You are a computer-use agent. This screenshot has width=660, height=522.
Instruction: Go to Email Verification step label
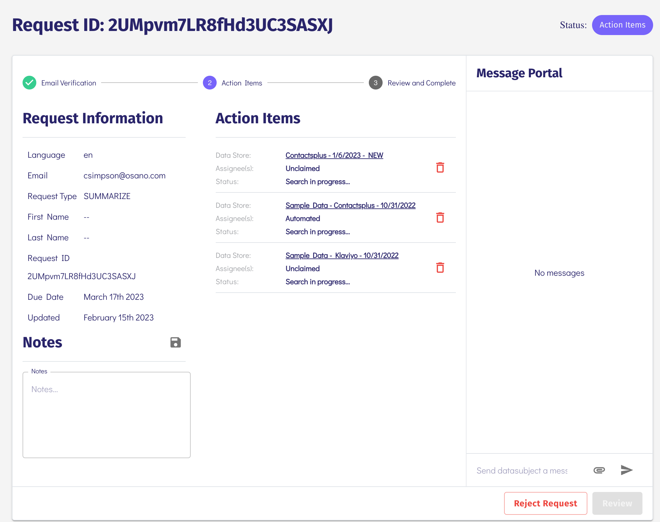[x=69, y=83]
